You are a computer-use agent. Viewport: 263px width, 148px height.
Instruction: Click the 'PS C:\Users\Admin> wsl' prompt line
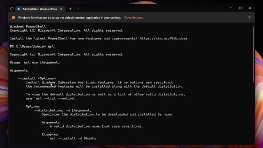[32, 46]
